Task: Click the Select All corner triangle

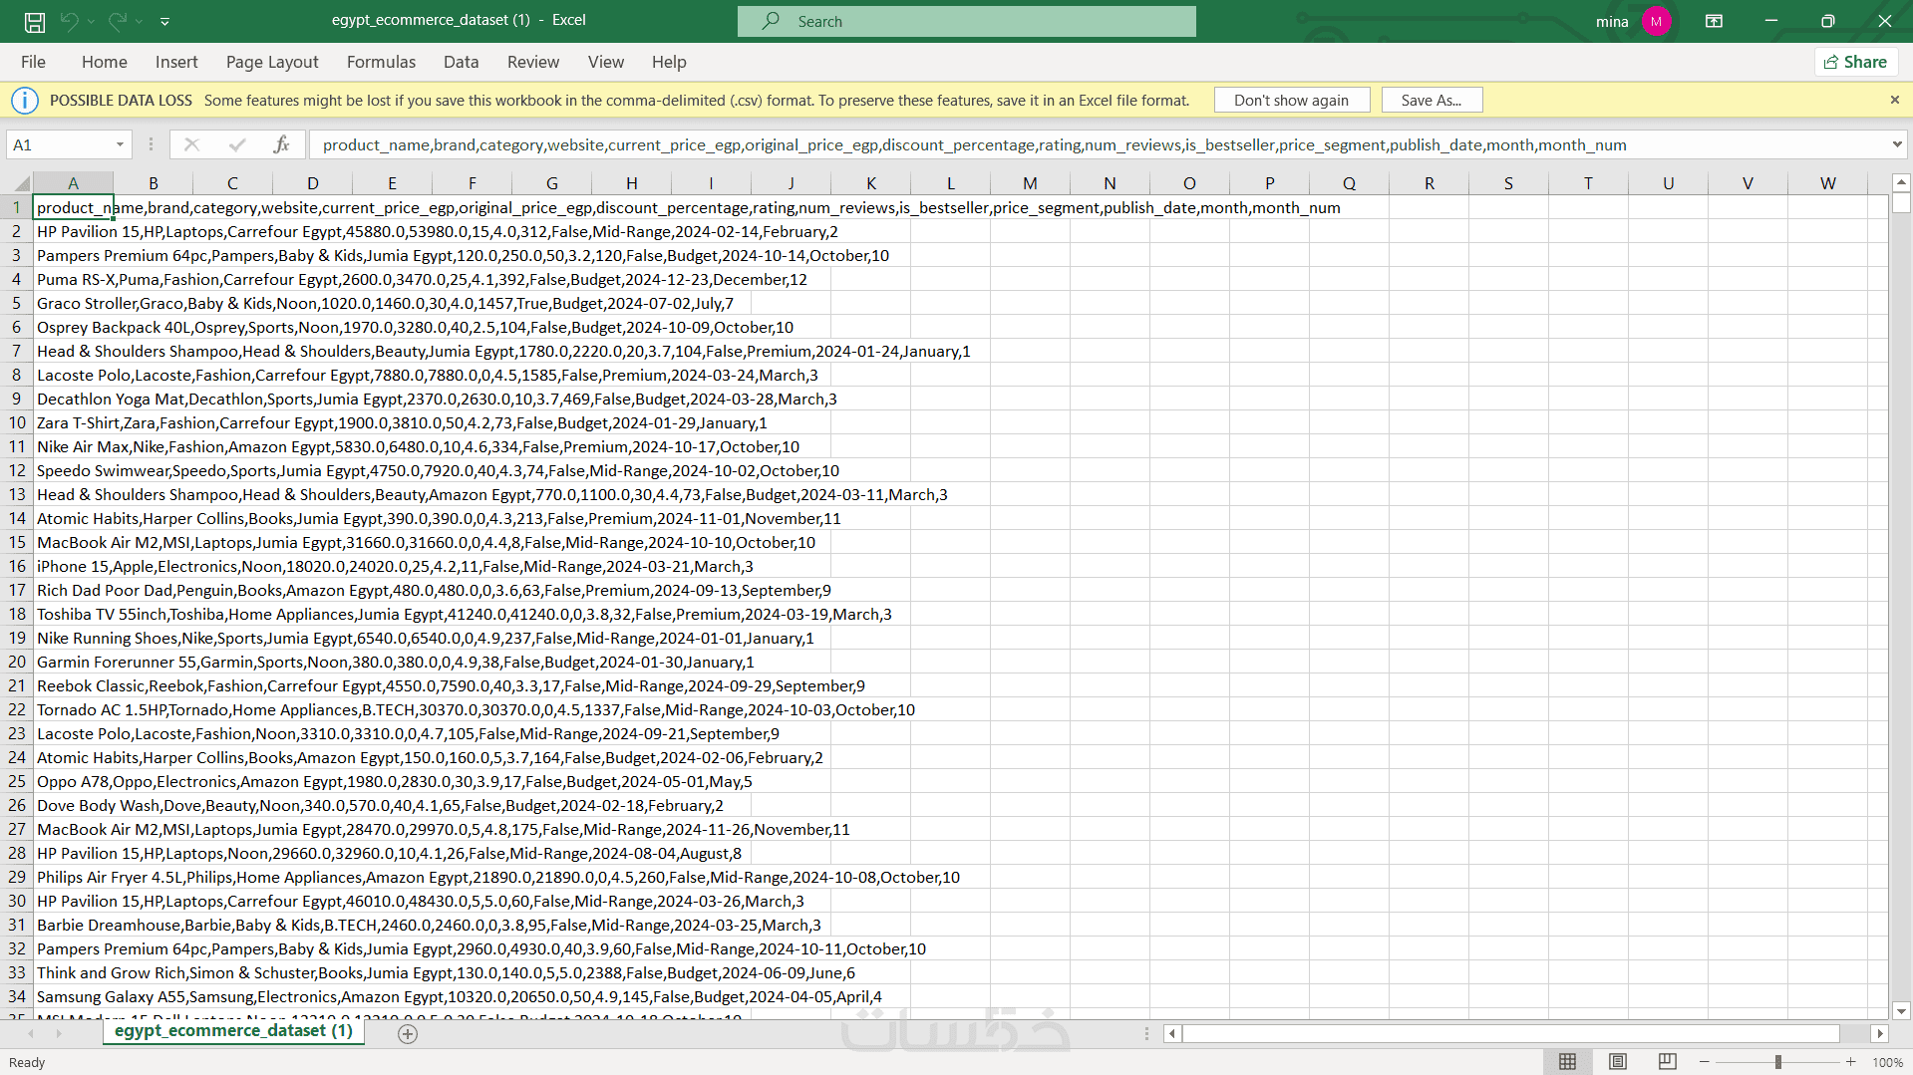Action: coord(22,183)
